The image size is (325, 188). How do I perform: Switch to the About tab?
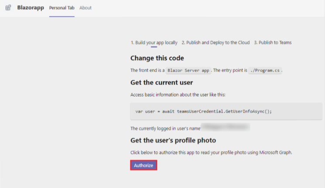86,8
